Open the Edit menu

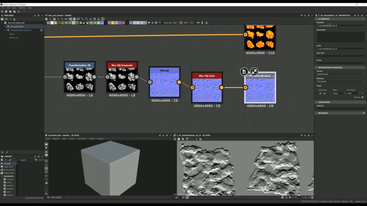(x=8, y=8)
